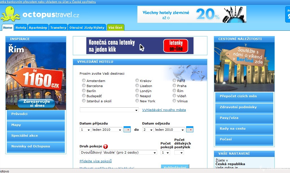This screenshot has width=290, height=173.
Task: Click the bank transfer payment link at top
Action: (x=48, y=2)
